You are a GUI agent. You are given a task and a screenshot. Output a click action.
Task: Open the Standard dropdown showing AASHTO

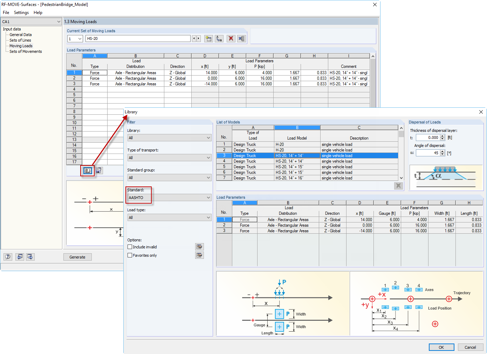tap(208, 197)
